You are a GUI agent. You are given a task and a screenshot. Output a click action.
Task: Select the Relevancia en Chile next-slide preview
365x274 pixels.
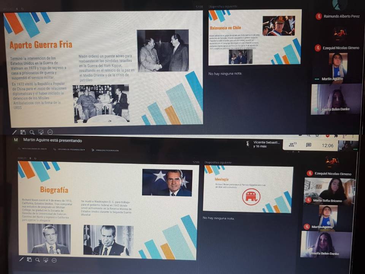[x=255, y=37]
